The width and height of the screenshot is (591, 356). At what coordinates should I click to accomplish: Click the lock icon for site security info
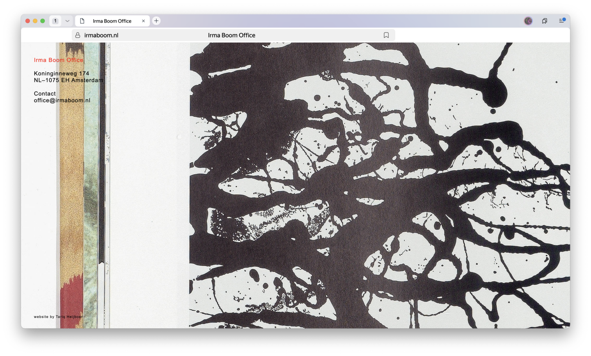(78, 35)
